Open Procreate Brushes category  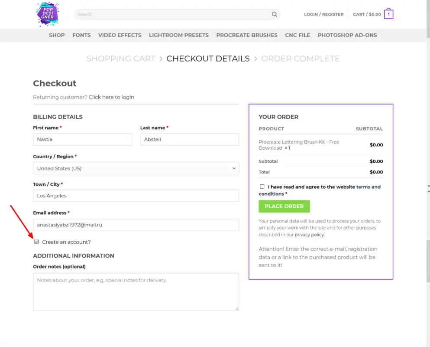click(x=247, y=35)
